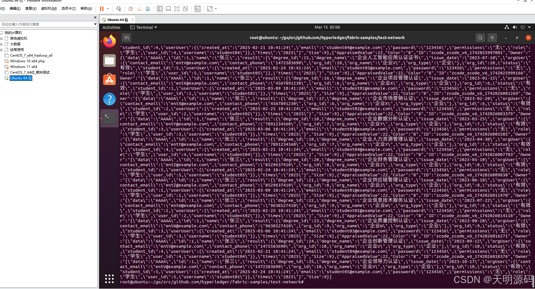Expand the 经常使用 folder
The width and height of the screenshot is (535, 289).
tap(1, 50)
